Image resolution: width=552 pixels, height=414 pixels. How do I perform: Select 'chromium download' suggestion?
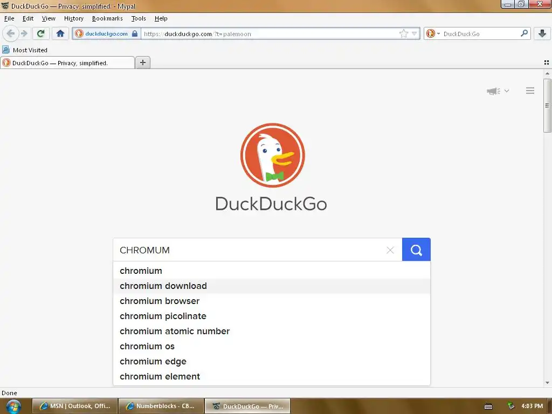(272, 286)
